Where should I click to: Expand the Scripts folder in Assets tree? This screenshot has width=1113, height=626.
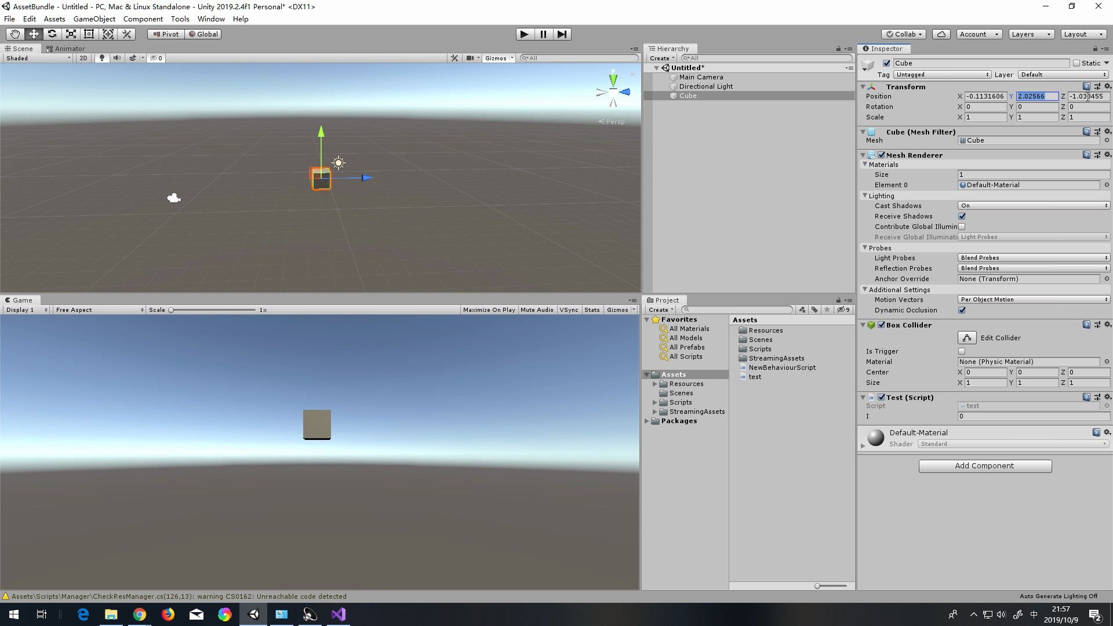(655, 402)
